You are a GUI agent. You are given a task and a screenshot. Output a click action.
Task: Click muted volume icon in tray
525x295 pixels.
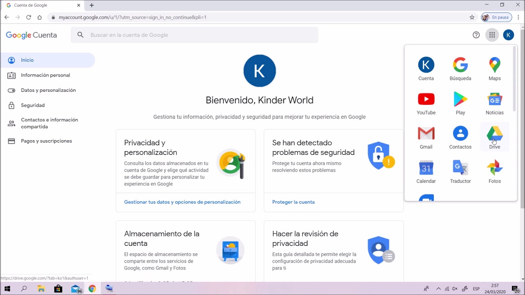pos(455,289)
